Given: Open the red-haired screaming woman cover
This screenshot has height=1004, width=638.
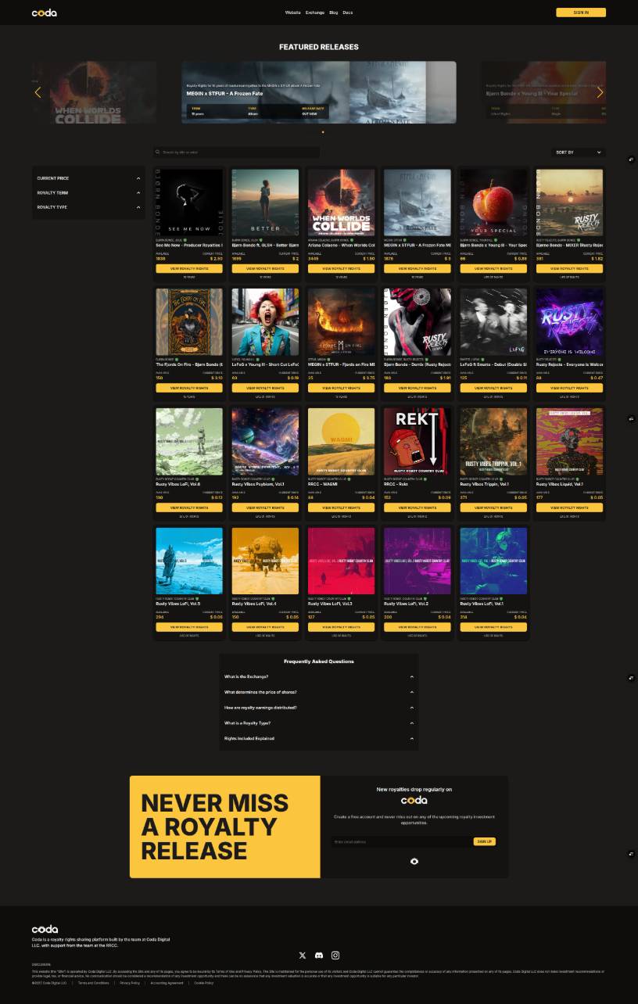Looking at the screenshot, I should pos(265,322).
